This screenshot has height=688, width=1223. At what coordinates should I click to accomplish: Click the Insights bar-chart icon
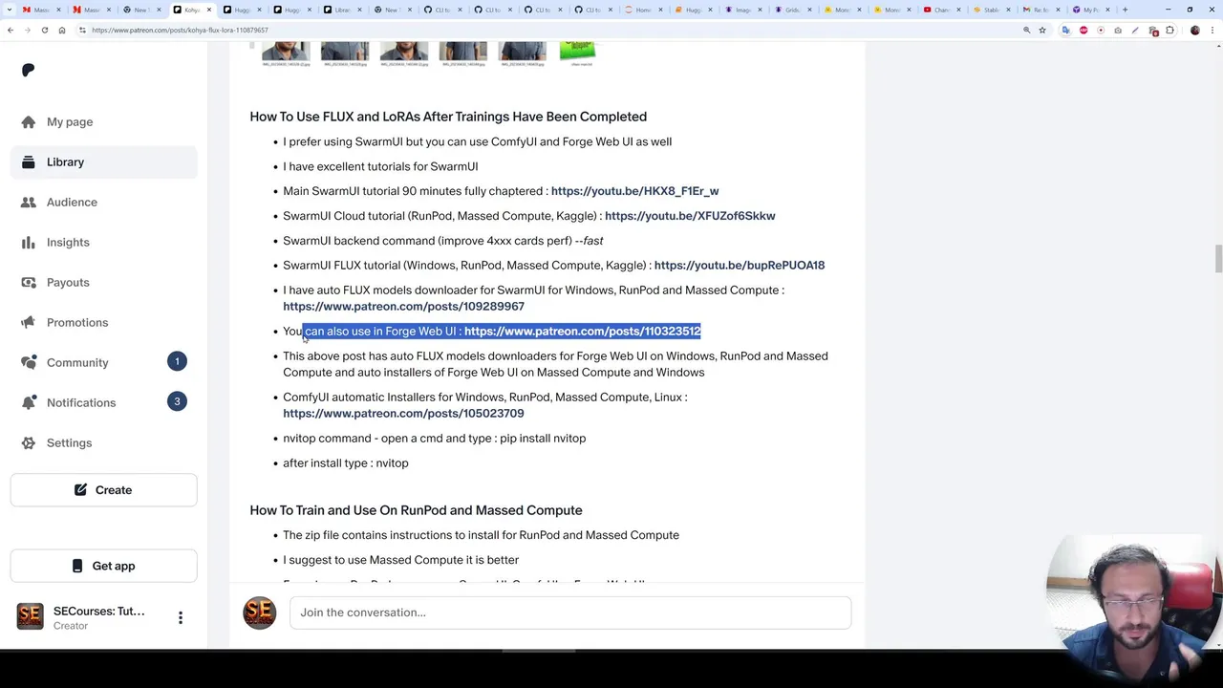pyautogui.click(x=29, y=243)
